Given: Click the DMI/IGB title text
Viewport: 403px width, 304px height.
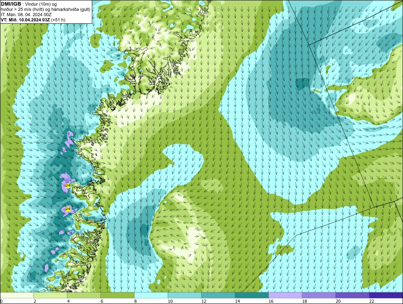Looking at the screenshot, I should pyautogui.click(x=11, y=4).
